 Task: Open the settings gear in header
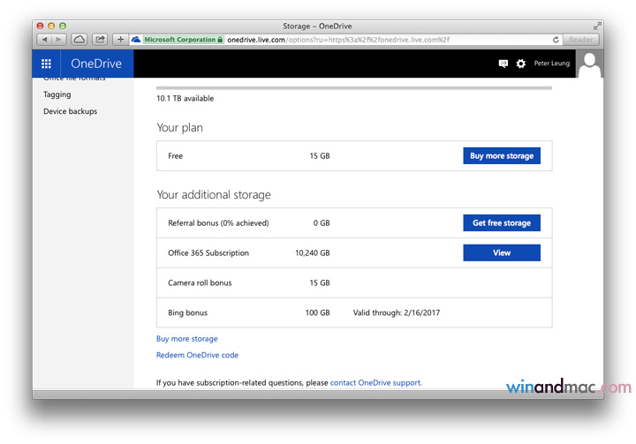click(520, 64)
